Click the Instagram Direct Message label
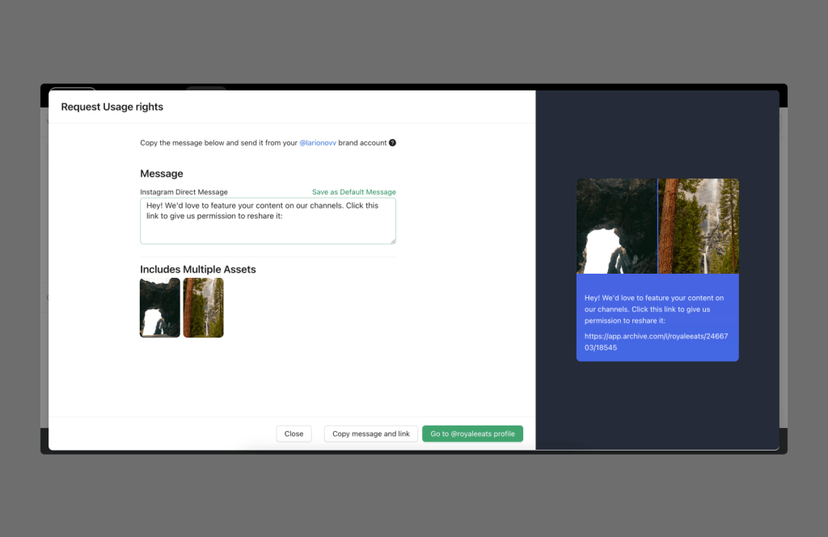 pyautogui.click(x=184, y=192)
